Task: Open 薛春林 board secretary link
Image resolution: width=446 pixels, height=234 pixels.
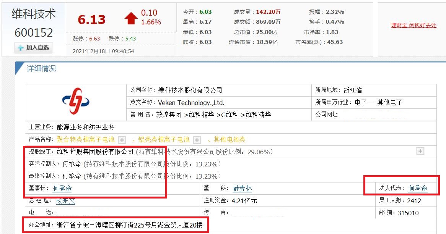Action: tap(243, 188)
